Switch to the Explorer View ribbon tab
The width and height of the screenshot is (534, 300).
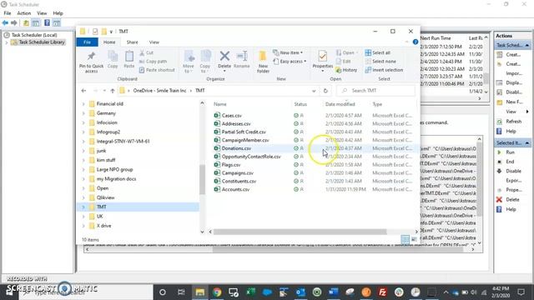154,42
